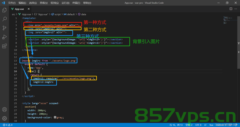This screenshot has height=127, width=240.
Task: Open the 文件(F) menu
Action: (12, 3)
